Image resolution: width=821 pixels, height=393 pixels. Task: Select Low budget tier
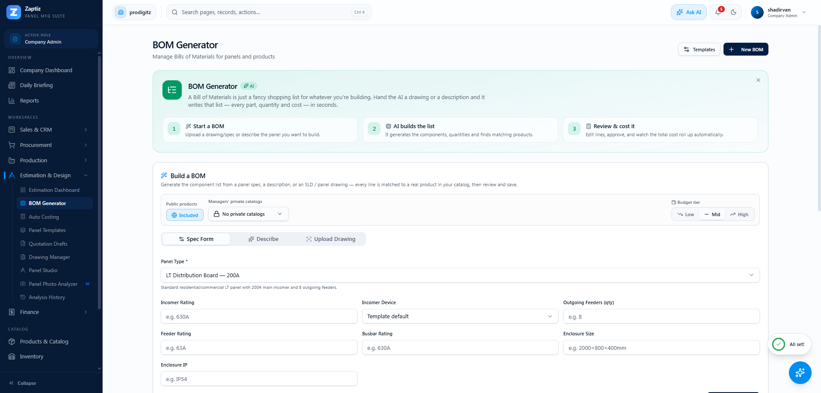point(686,214)
